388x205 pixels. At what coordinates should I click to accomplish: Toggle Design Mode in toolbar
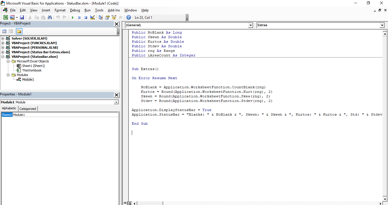(92, 17)
